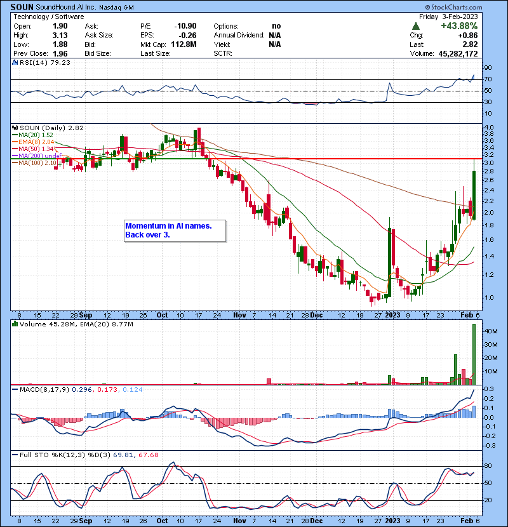
Task: Click the High price 3.13
Action: click(60, 36)
